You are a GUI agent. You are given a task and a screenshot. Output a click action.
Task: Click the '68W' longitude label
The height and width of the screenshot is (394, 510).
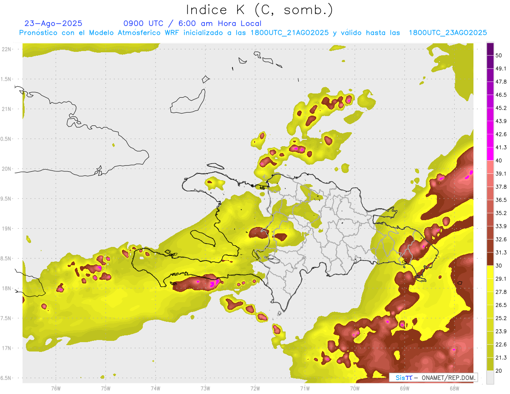pos(454,388)
